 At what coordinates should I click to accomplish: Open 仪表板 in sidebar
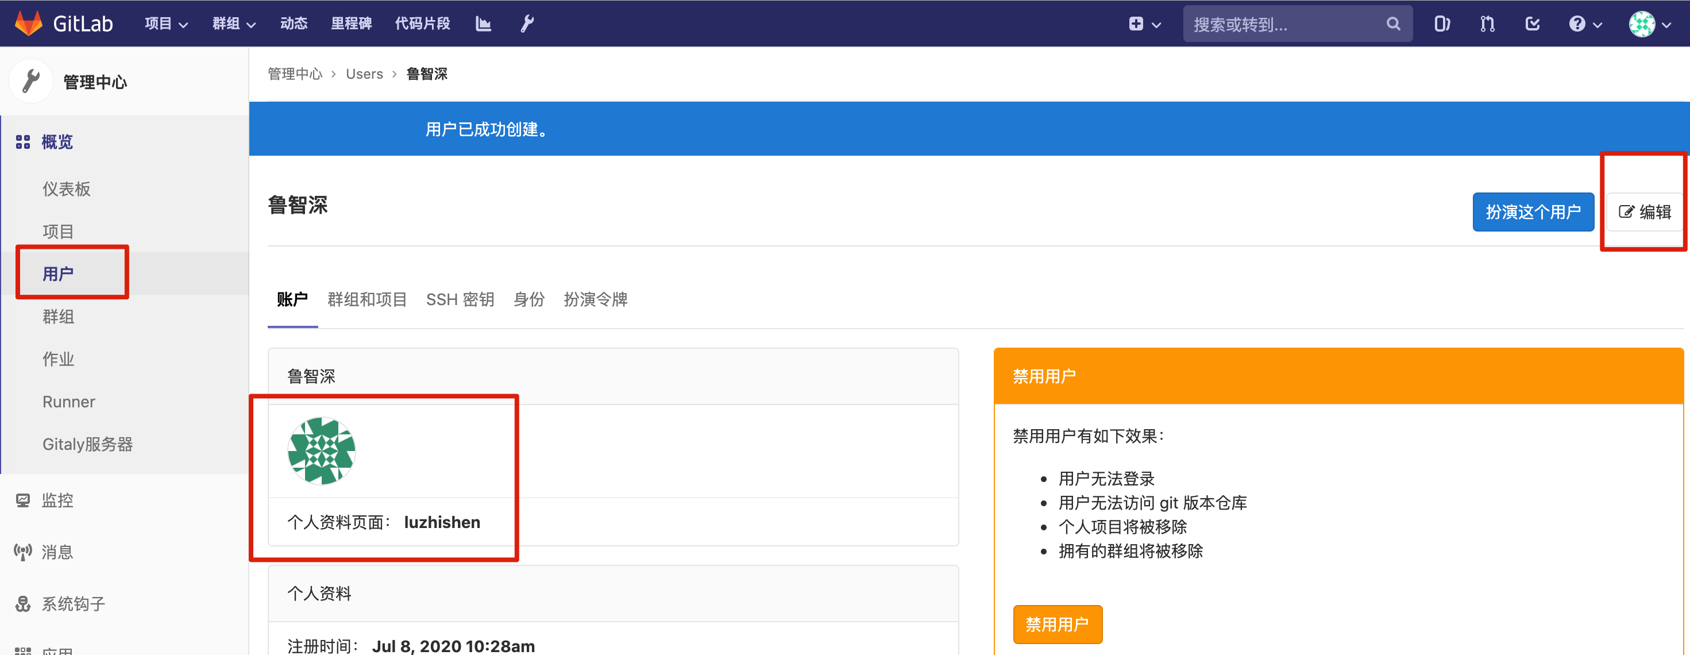pos(66,189)
